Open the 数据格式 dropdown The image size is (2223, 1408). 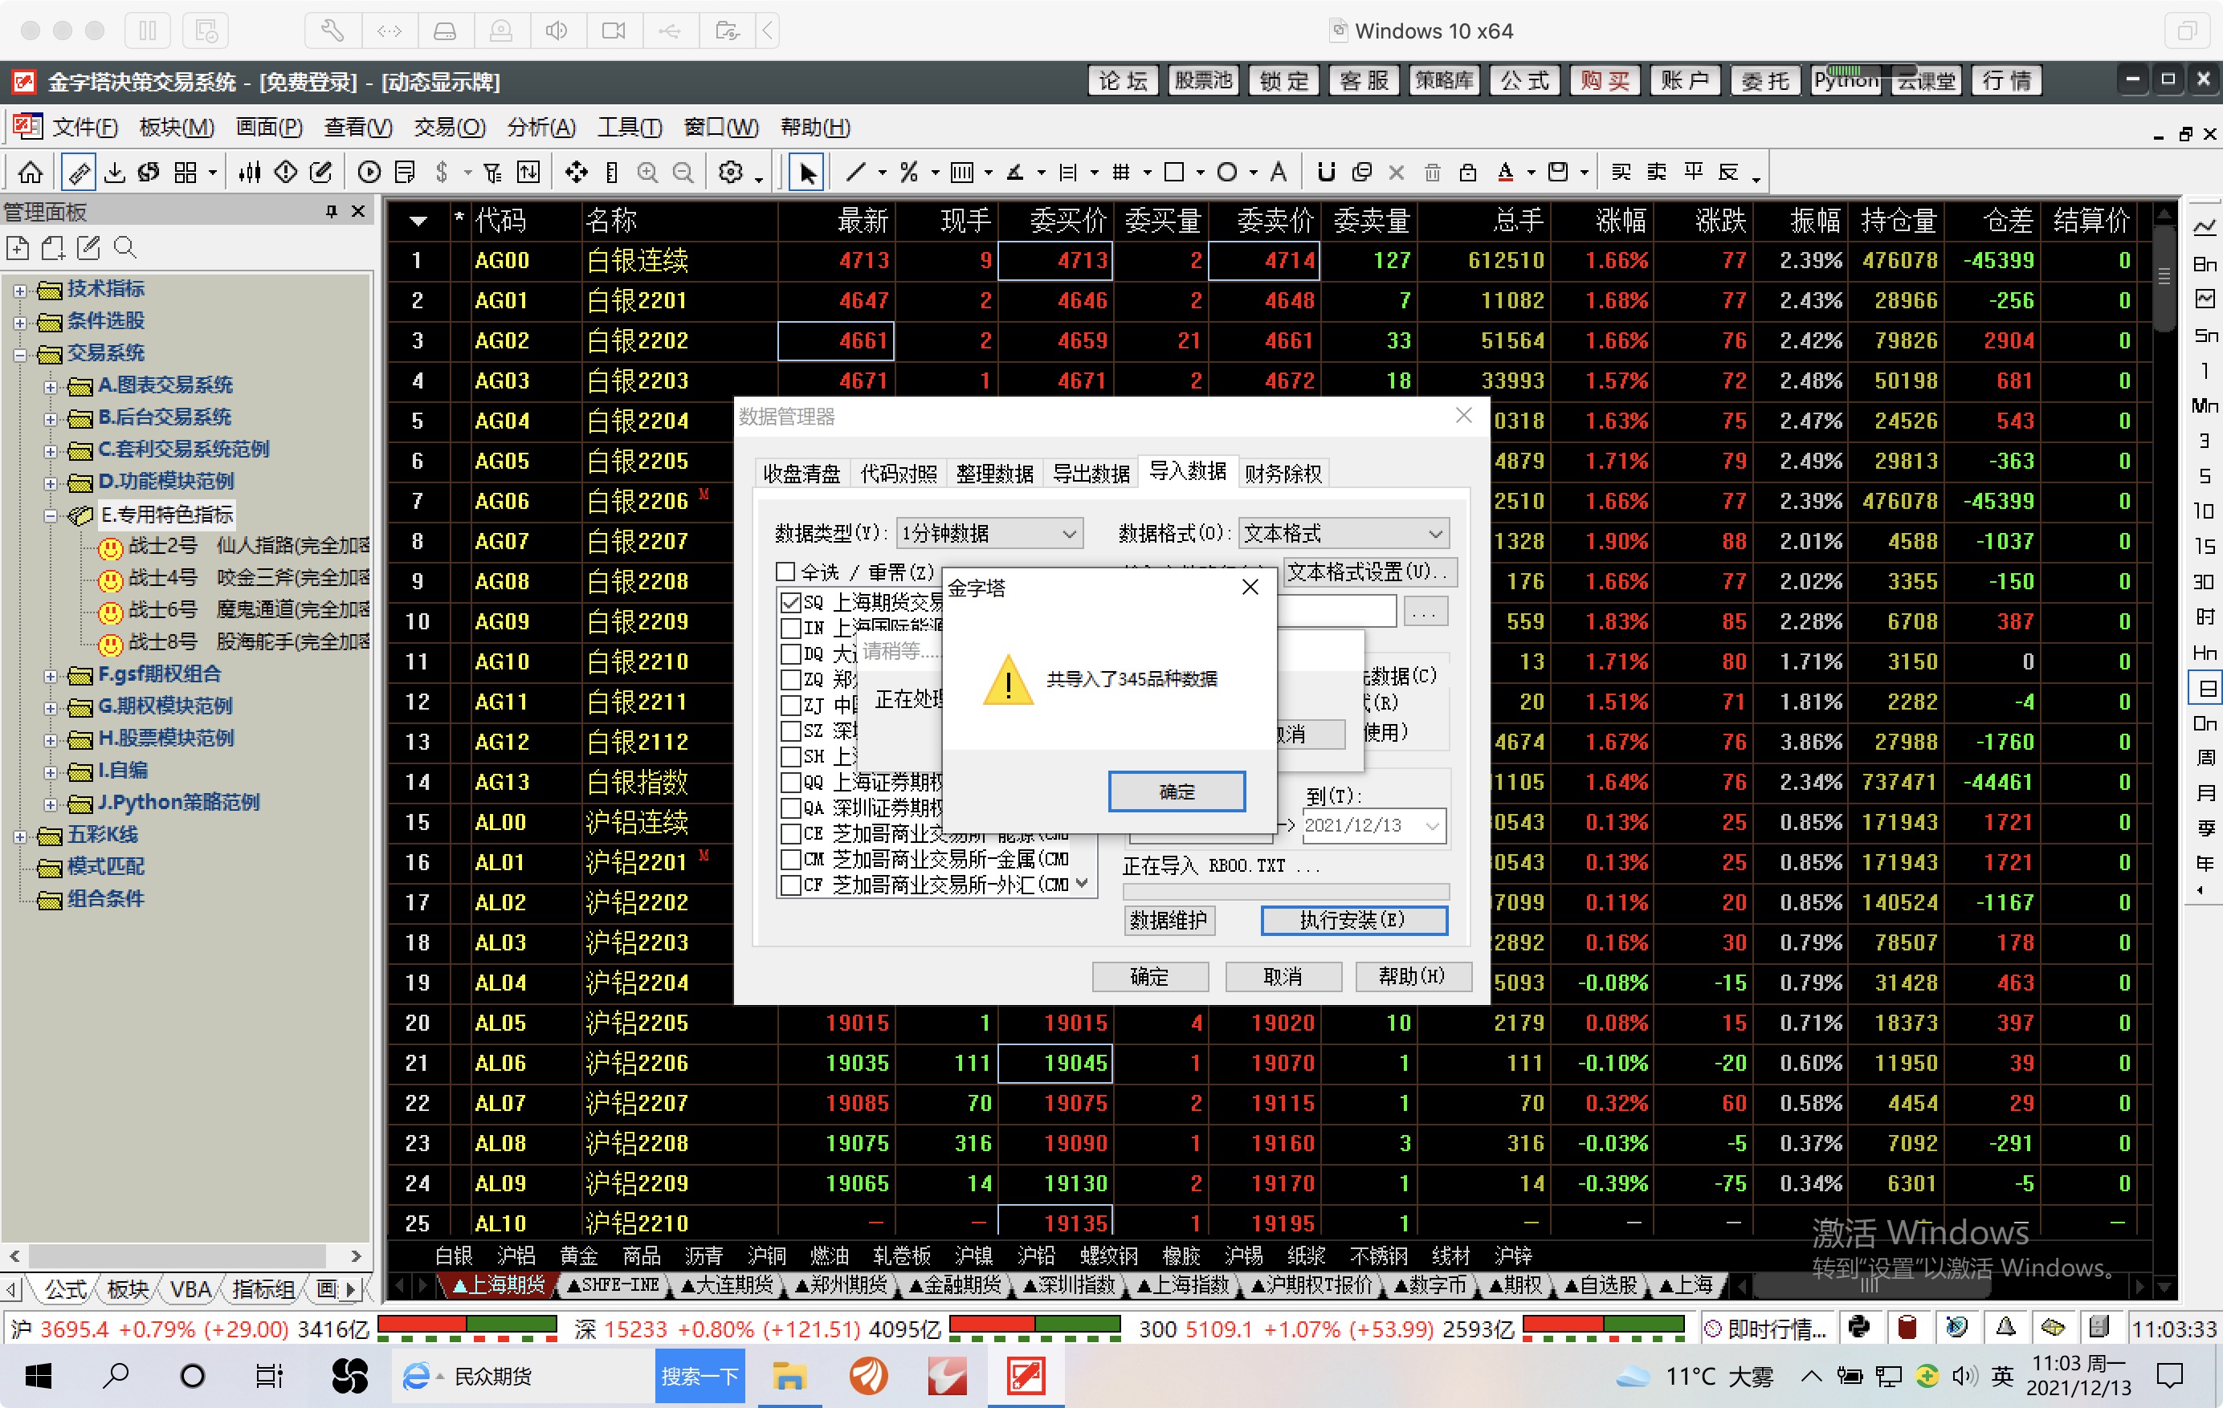coord(1434,533)
